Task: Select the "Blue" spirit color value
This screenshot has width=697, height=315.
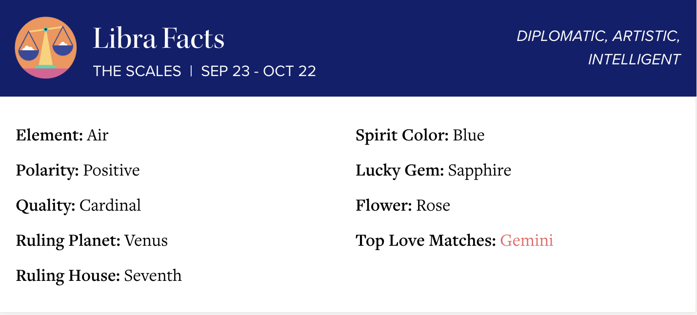Action: tap(468, 135)
